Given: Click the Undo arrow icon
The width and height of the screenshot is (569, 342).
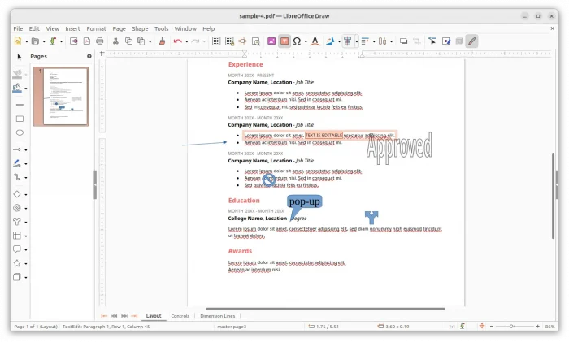Looking at the screenshot, I should tap(176, 41).
